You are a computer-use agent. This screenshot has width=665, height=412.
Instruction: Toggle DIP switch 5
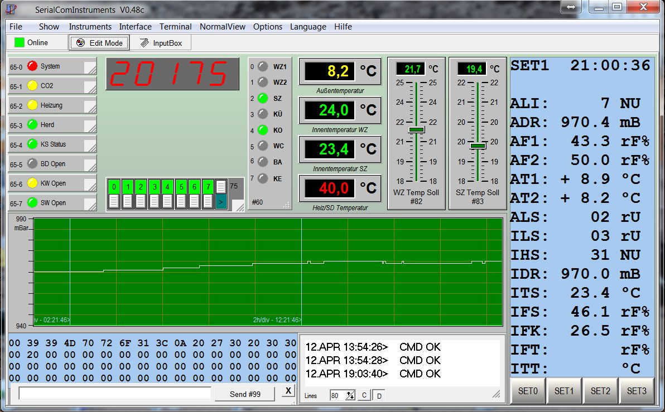pyautogui.click(x=181, y=195)
